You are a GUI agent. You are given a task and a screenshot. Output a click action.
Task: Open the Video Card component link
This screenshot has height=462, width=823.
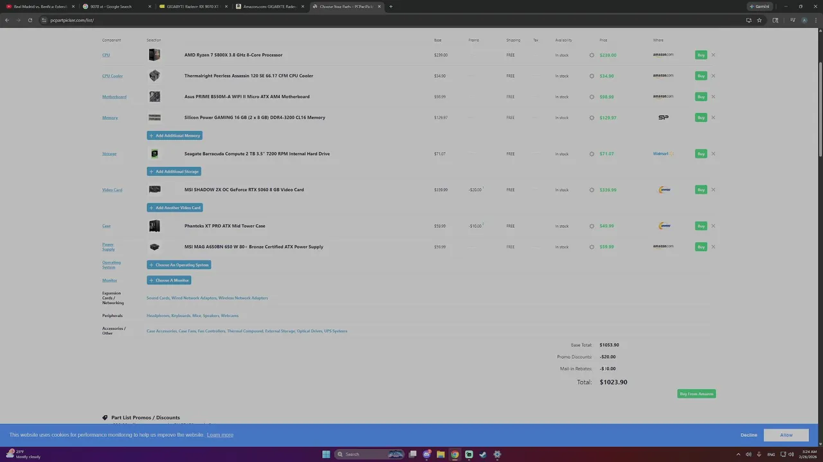click(112, 190)
